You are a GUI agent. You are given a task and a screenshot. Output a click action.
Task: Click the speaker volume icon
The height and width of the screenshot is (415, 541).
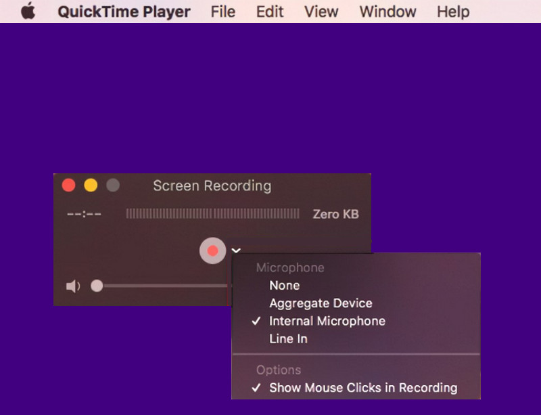[x=73, y=286]
